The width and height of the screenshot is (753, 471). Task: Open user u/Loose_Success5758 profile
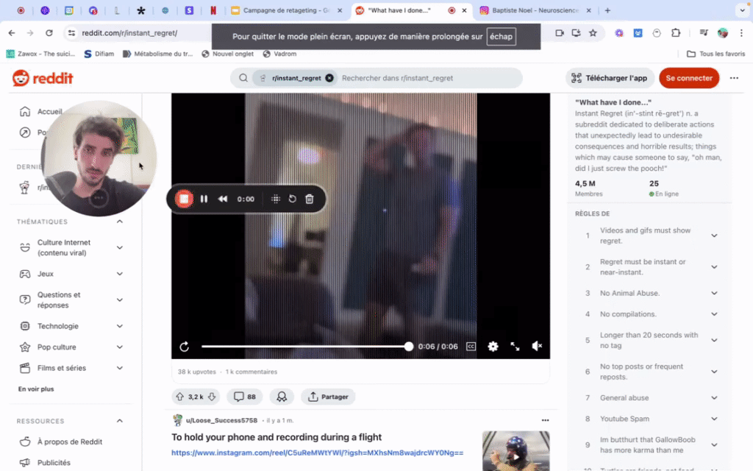tap(221, 420)
